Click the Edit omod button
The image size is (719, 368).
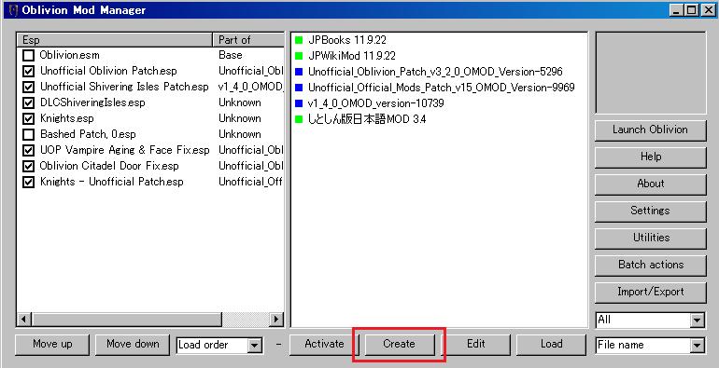pos(475,345)
